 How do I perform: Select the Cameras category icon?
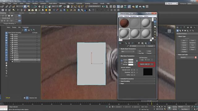coord(185,31)
